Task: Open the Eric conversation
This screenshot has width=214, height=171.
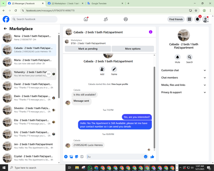Action: coord(29,134)
